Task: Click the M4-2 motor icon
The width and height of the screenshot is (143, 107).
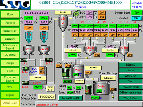Action: pyautogui.click(x=25, y=68)
